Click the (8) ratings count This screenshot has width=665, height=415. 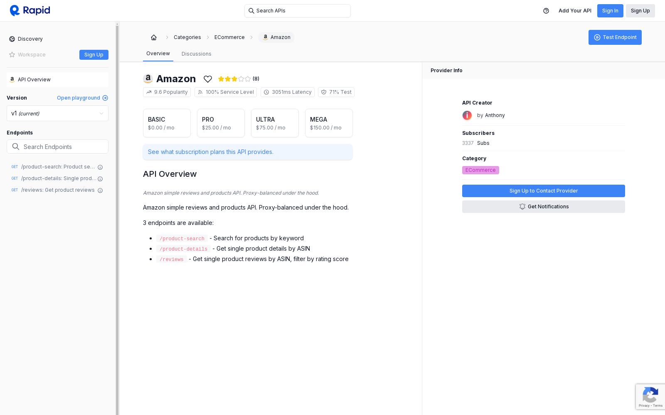tap(256, 79)
